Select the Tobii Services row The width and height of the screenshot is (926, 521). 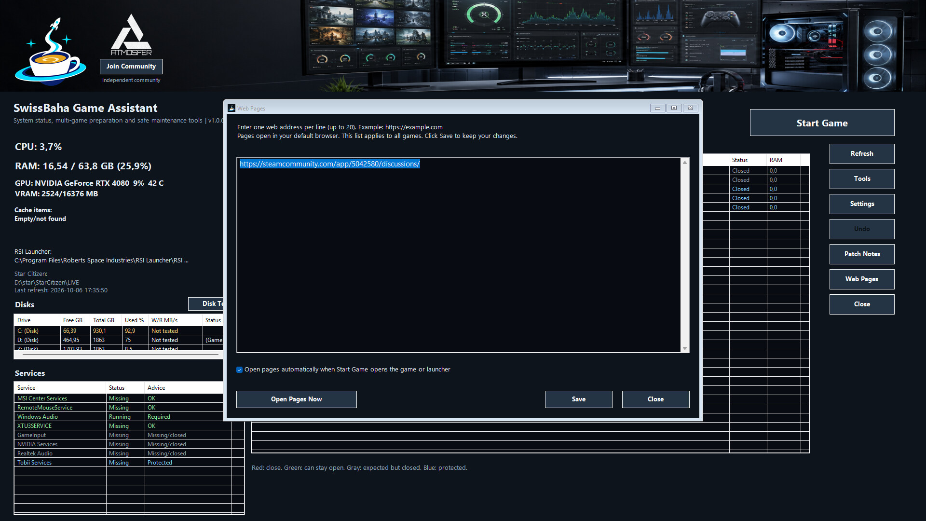click(x=129, y=463)
